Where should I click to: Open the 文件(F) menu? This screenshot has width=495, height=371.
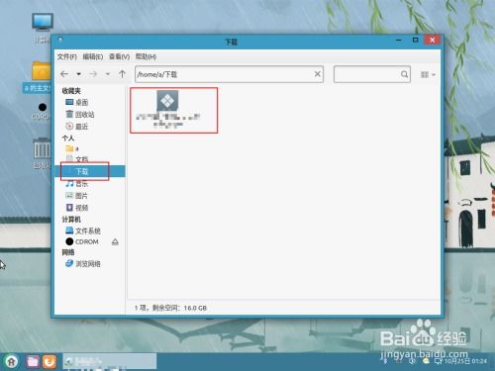coord(67,56)
